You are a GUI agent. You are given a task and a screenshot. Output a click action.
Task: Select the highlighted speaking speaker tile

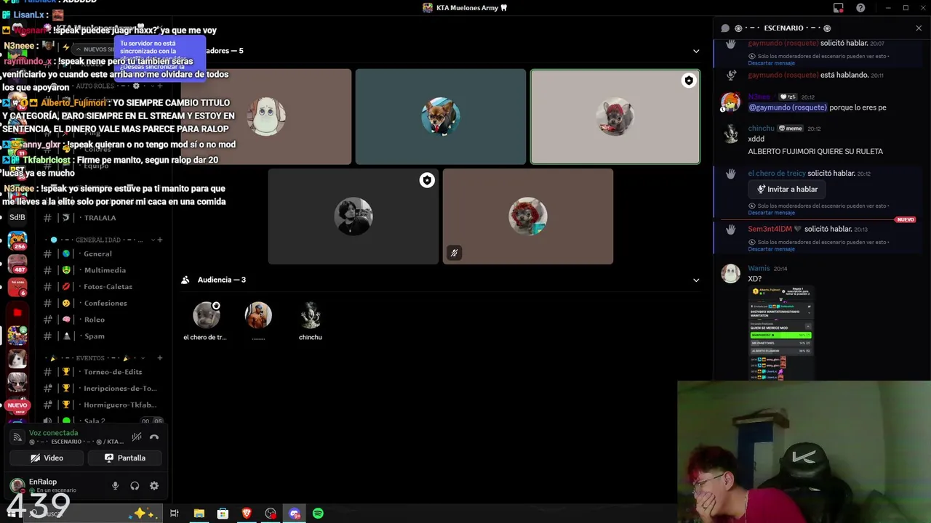(x=615, y=117)
